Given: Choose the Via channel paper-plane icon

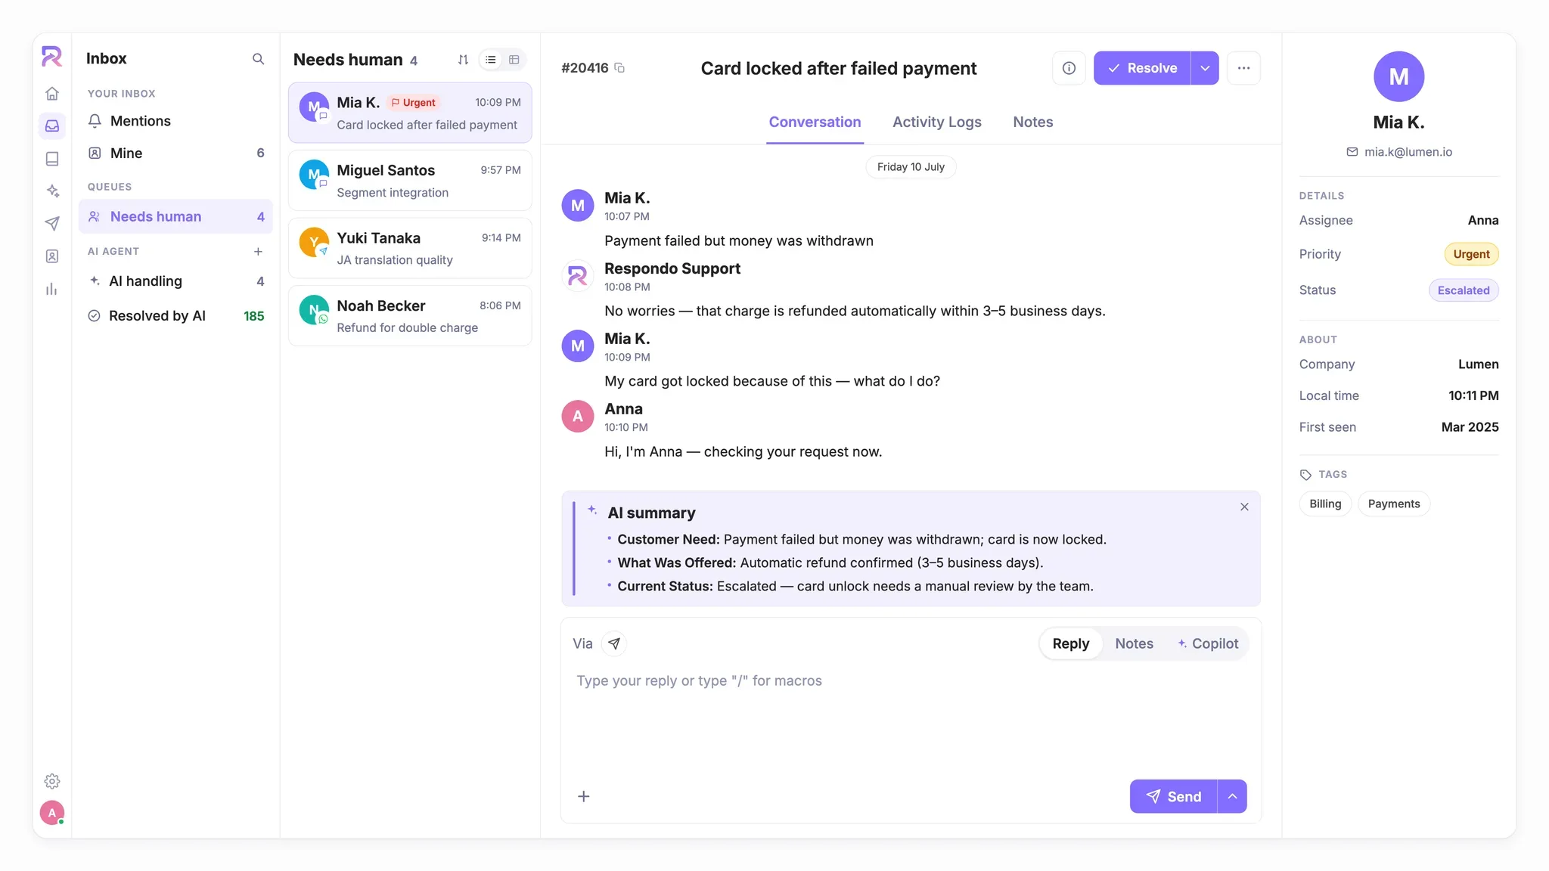Looking at the screenshot, I should point(614,643).
